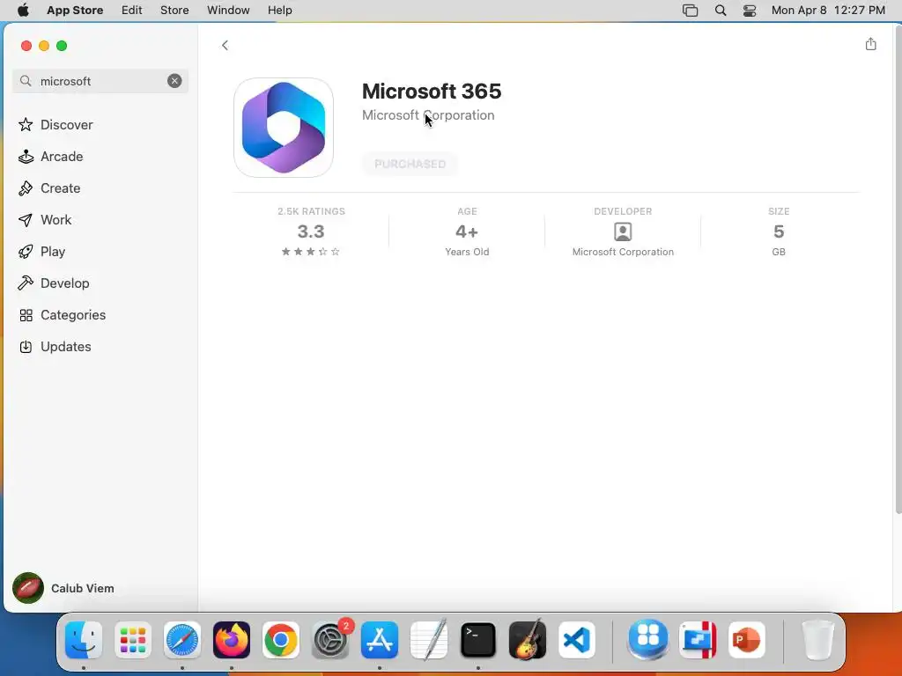
Task: Launch Firefox from the Dock
Action: coord(232,640)
